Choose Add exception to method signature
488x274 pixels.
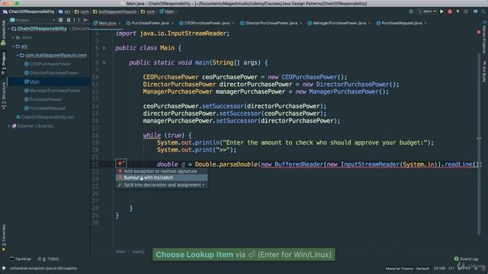coord(161,171)
